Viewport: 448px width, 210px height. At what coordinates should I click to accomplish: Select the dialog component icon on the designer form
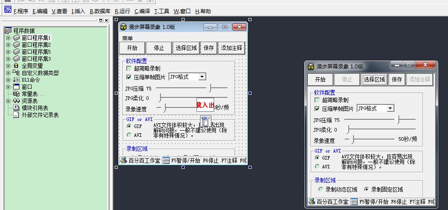pyautogui.click(x=206, y=121)
